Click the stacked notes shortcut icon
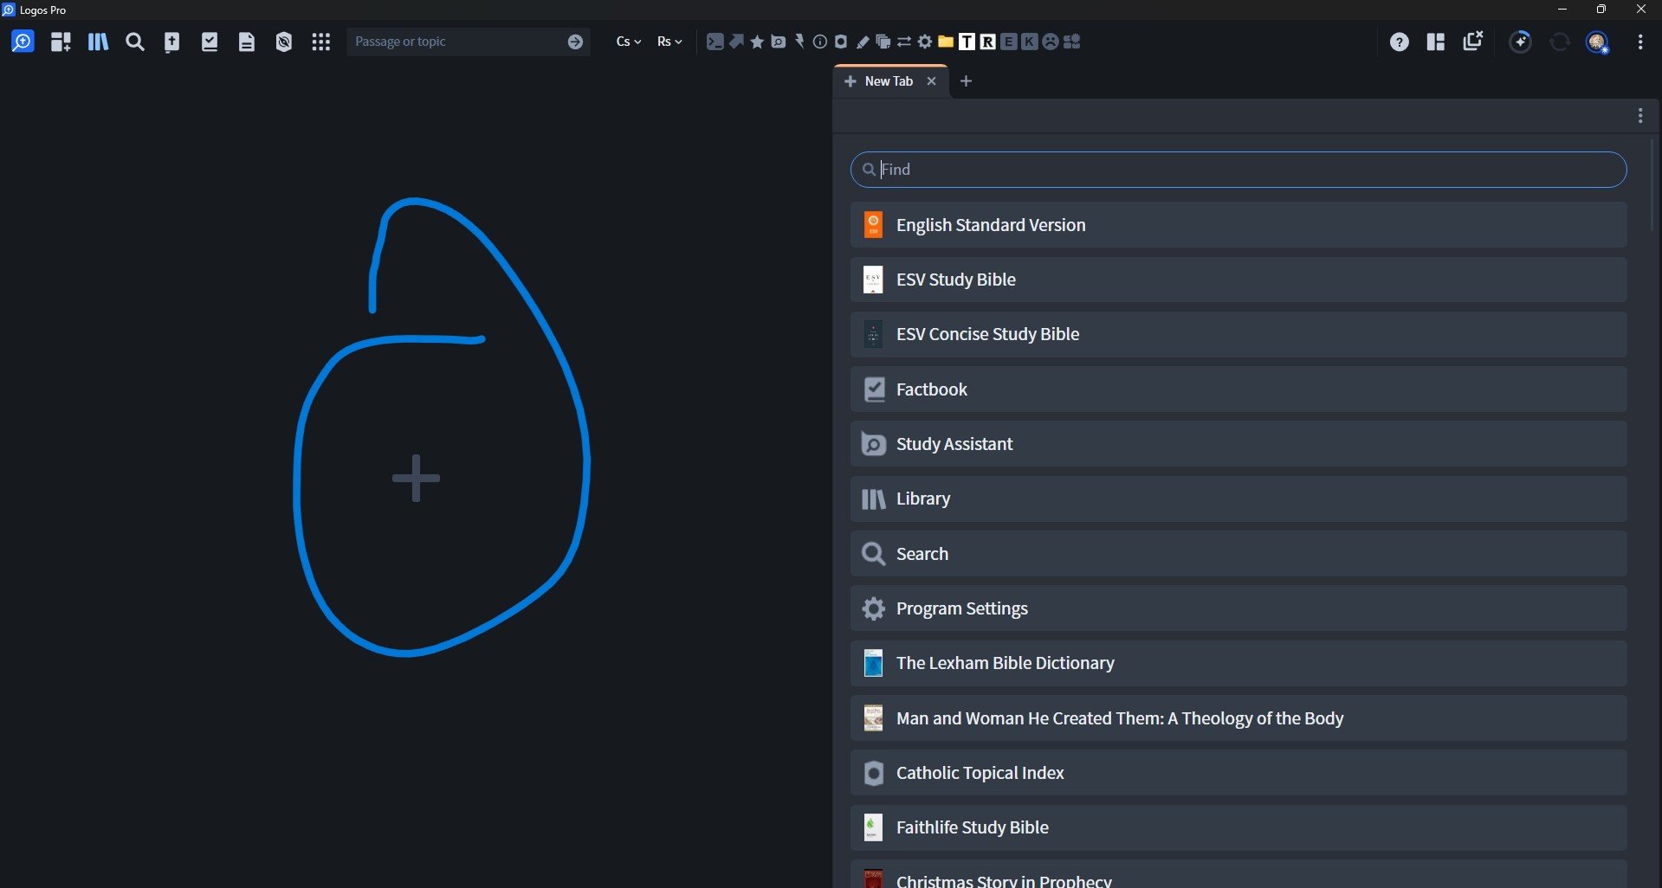This screenshot has width=1662, height=888. [883, 42]
